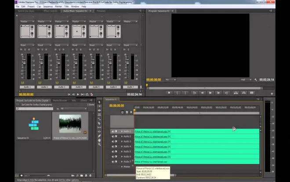Screen dimensions: 290x182
Task: Toggle loop in Audio Mixer transport
Action: [87, 94]
